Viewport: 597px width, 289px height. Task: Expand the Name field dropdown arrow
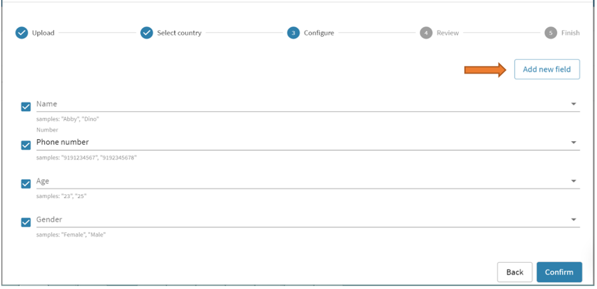point(573,104)
